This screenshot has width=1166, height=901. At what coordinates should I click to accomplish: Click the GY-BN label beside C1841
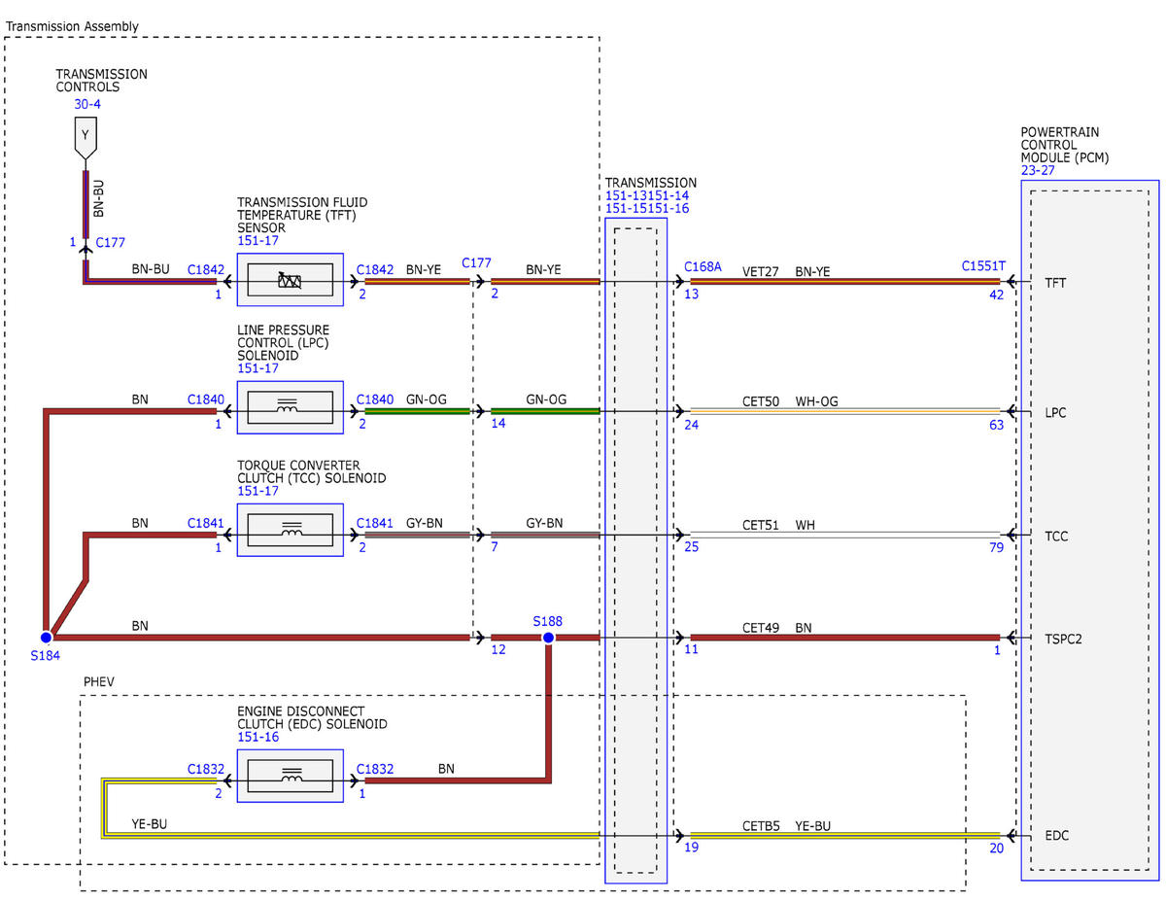pos(425,523)
